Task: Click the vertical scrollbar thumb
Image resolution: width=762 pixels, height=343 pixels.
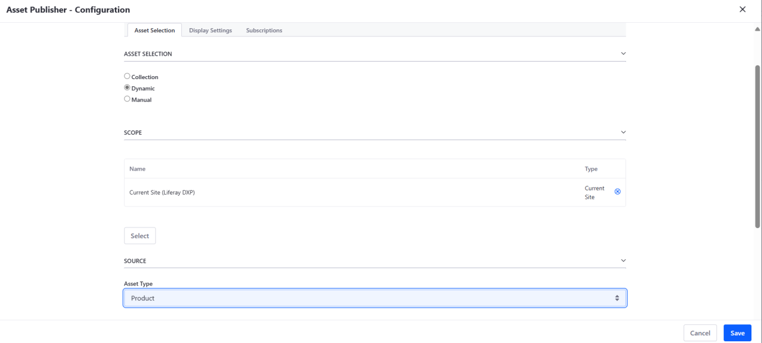Action: pos(757,145)
